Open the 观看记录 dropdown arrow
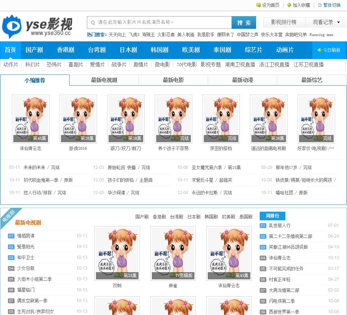This screenshot has width=347, height=315. tap(338, 22)
